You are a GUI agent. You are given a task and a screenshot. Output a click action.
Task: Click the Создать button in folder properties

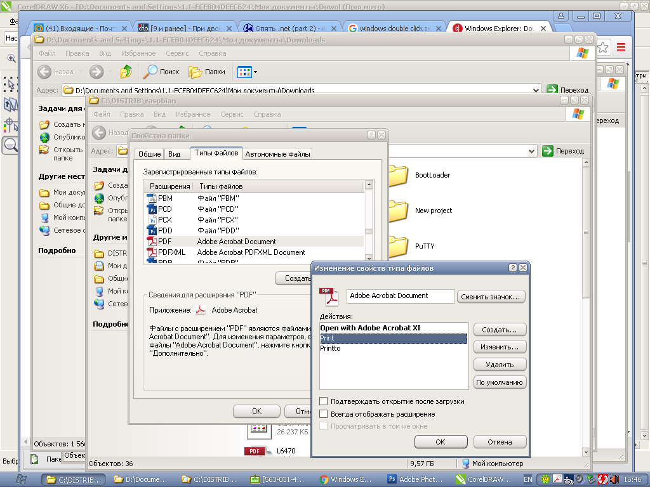click(293, 278)
